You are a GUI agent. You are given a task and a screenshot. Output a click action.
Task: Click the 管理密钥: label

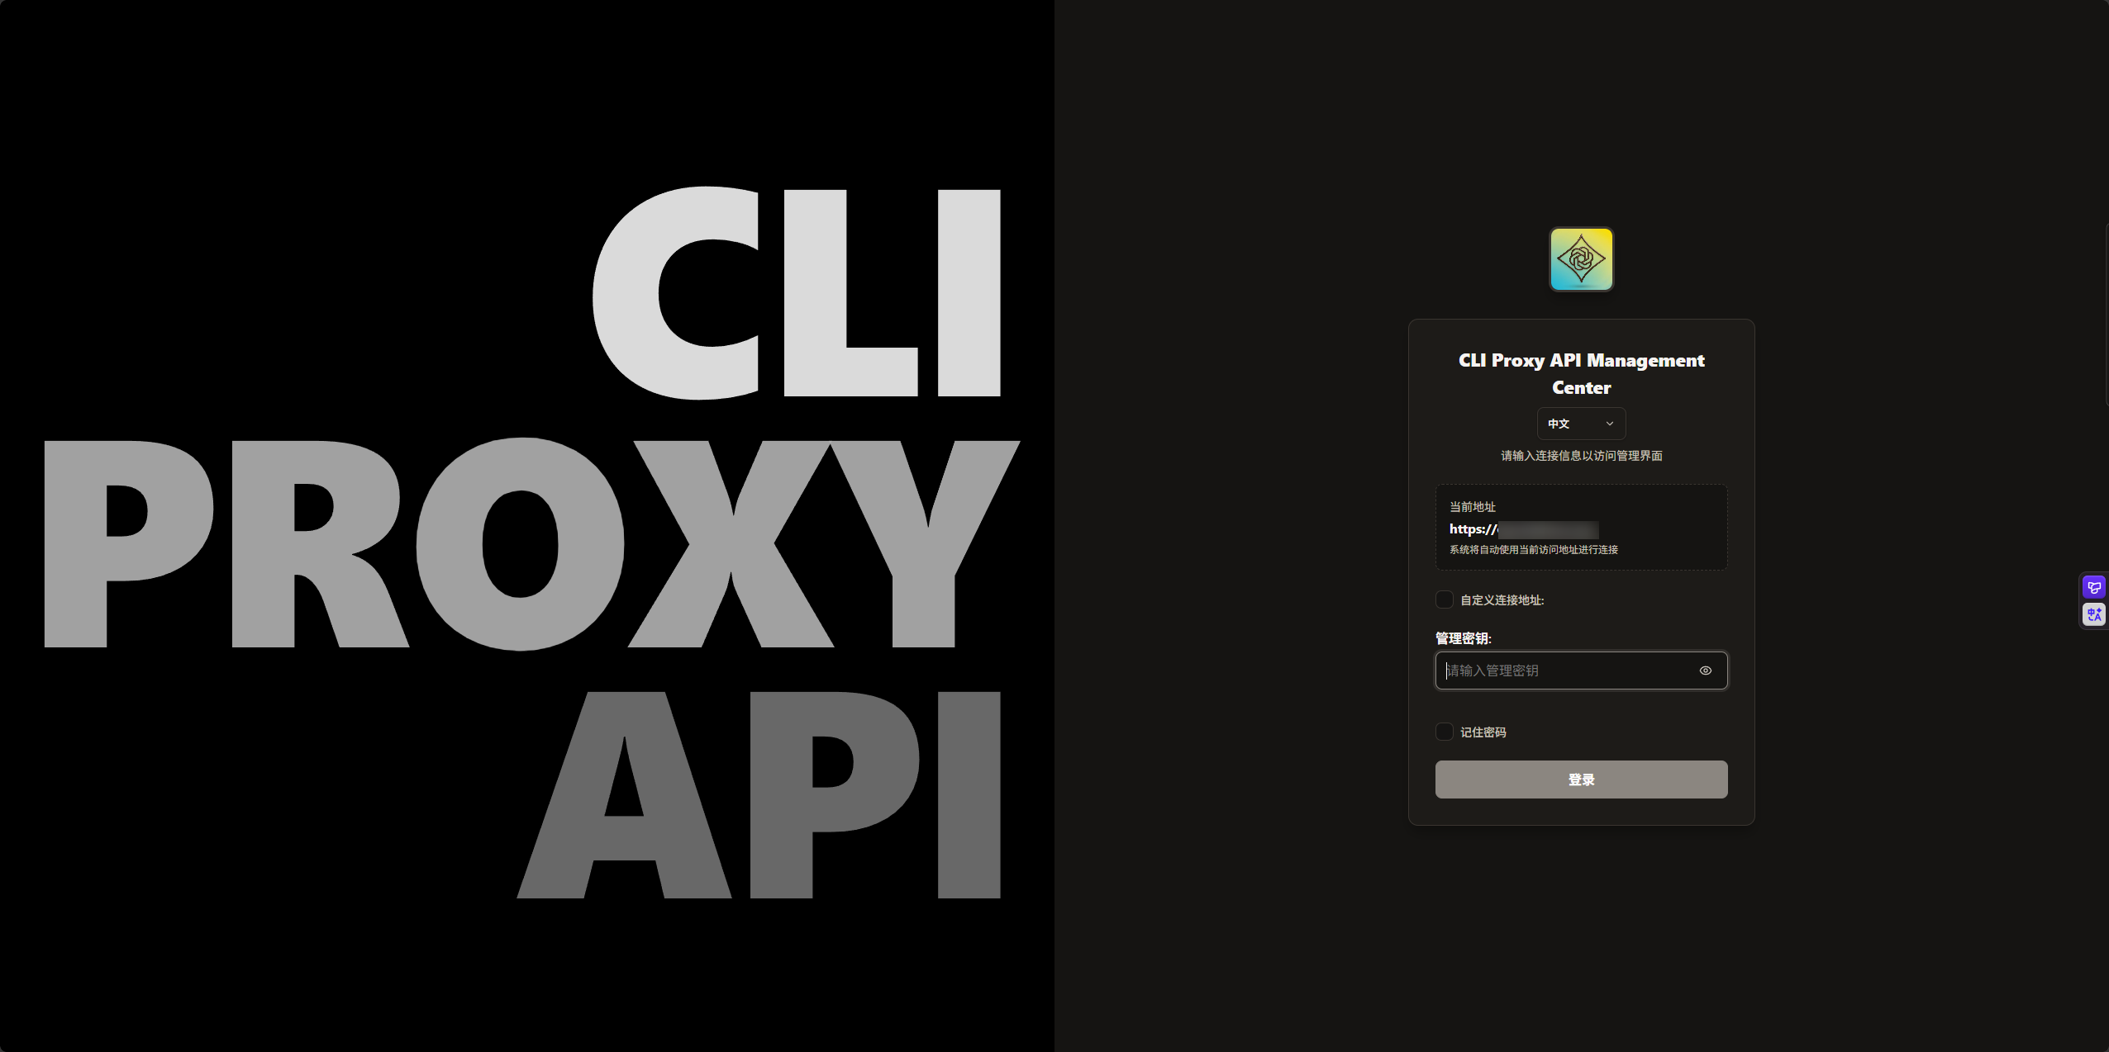pyautogui.click(x=1463, y=638)
